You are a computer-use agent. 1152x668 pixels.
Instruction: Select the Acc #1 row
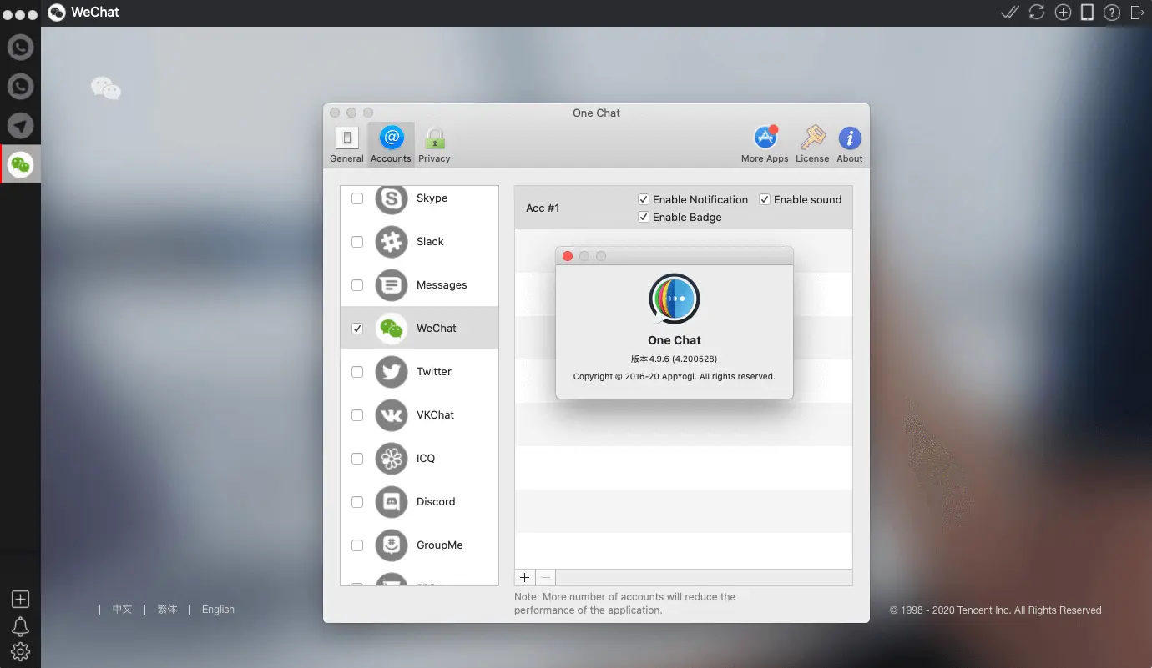tap(684, 208)
